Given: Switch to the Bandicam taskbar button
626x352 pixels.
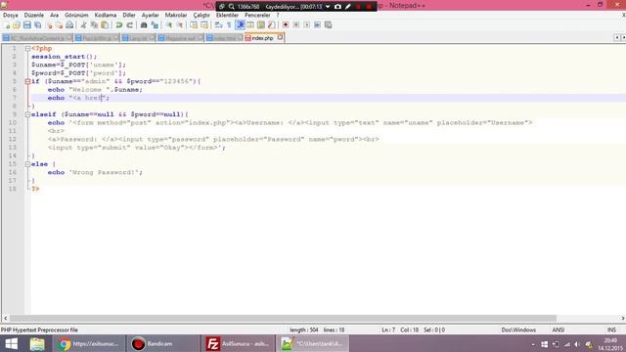Looking at the screenshot, I should [162, 343].
